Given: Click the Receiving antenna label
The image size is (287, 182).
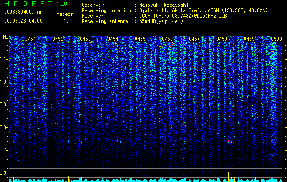Looking at the screenshot, I should pyautogui.click(x=105, y=21).
